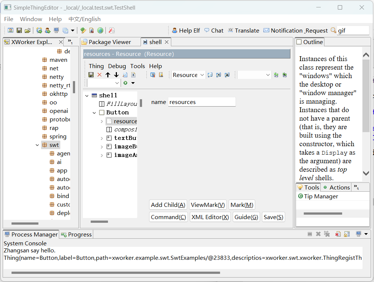Switch to the Progress tab
Viewport: 374px width, 282px height.
tap(77, 235)
